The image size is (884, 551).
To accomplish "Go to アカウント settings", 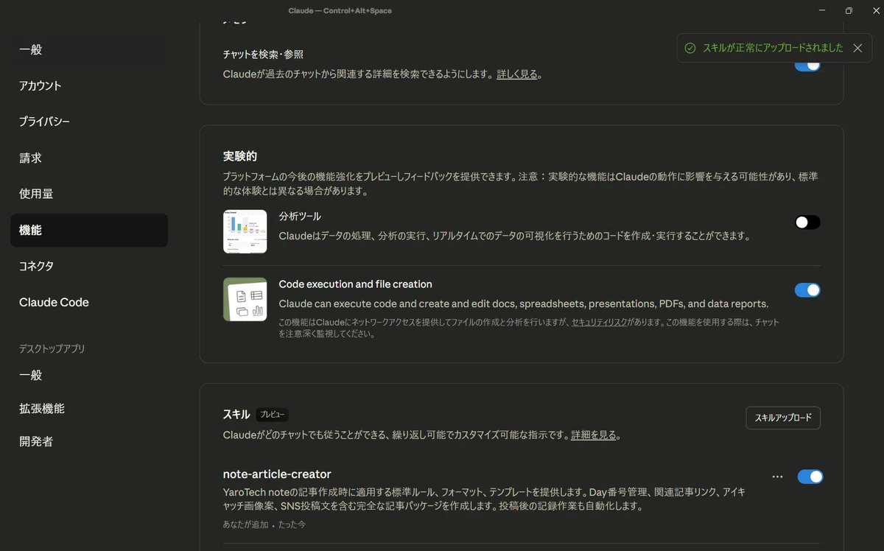I will pos(89,86).
